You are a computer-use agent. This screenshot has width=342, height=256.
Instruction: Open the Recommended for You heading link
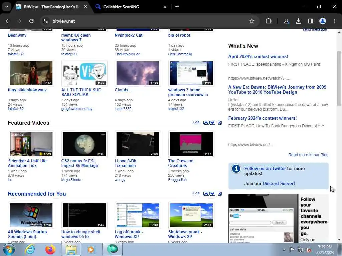[x=37, y=194]
